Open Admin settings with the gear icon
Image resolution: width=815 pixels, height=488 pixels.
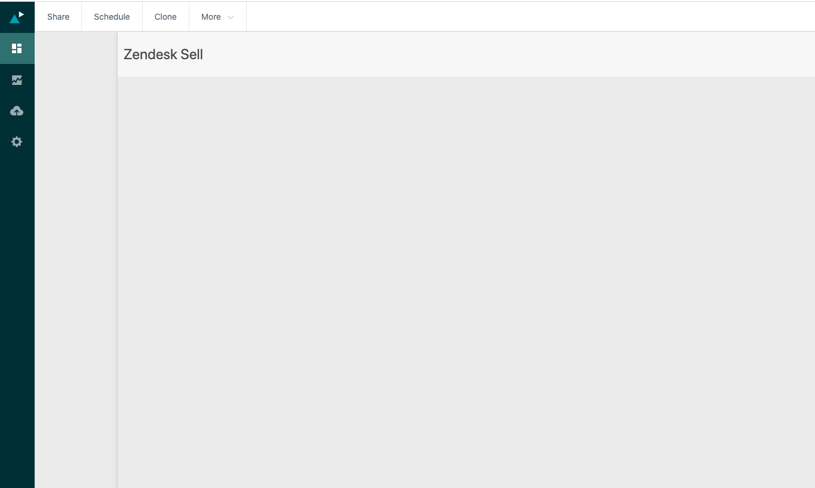[17, 142]
